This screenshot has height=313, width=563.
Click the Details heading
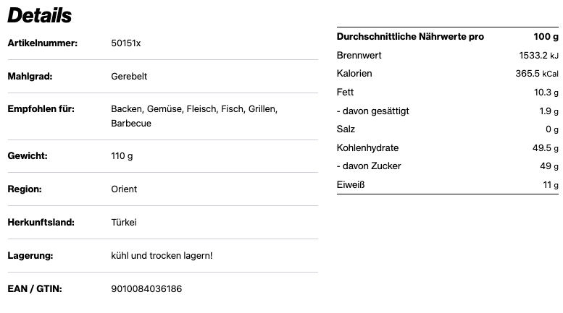click(x=40, y=15)
